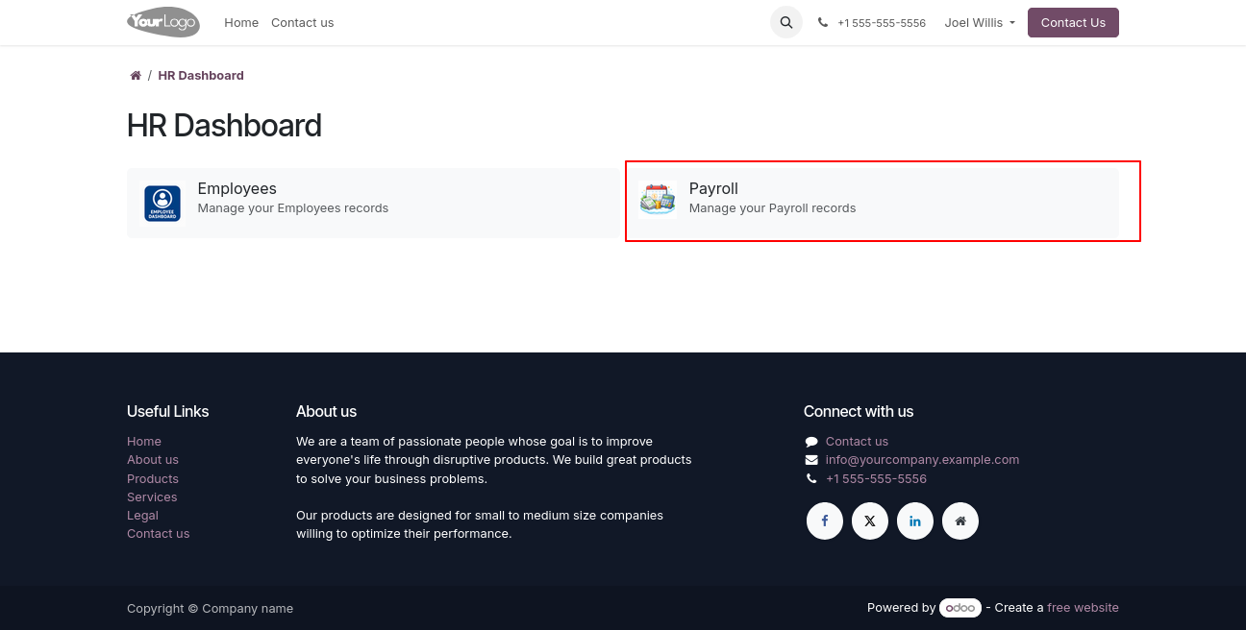This screenshot has height=630, width=1246.
Task: Click the footer home circle icon
Action: (959, 521)
